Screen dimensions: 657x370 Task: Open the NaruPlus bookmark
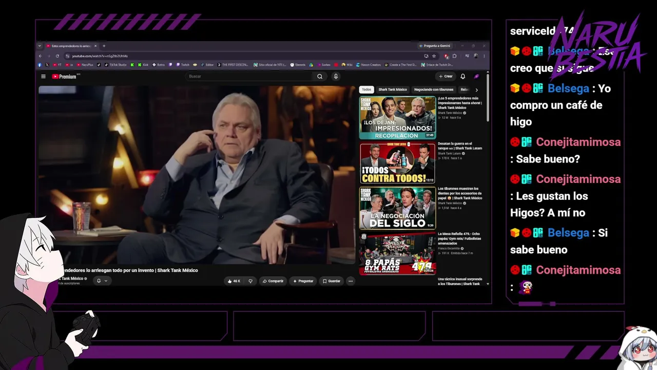pos(85,65)
